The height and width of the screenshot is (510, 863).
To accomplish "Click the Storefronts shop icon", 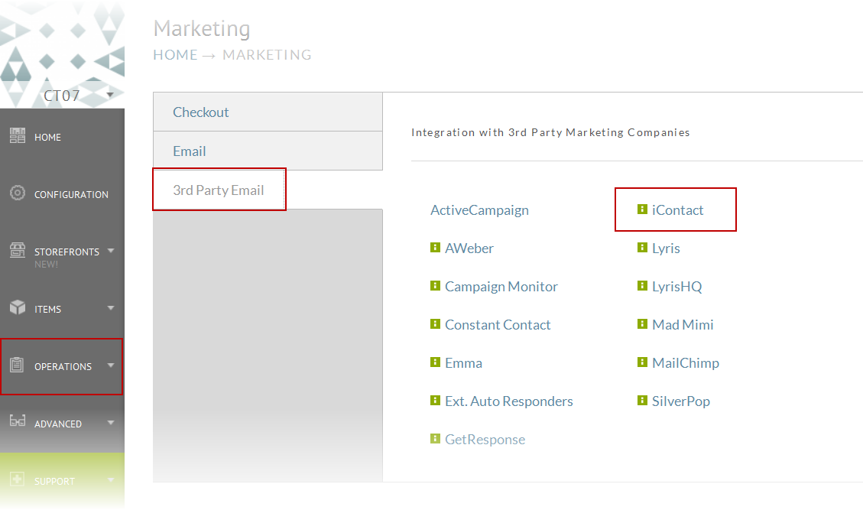I will coord(18,250).
